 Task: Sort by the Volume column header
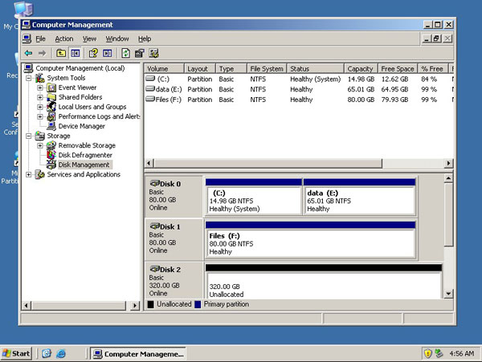pyautogui.click(x=164, y=68)
